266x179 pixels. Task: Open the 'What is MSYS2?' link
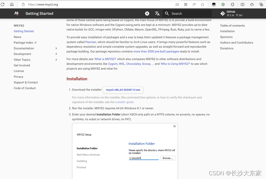105,59
